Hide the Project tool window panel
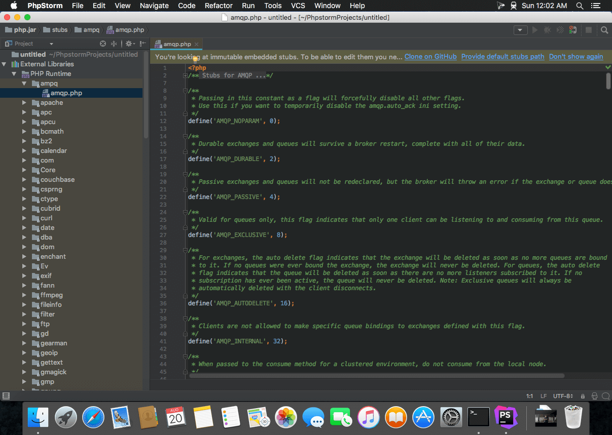This screenshot has width=612, height=435. coord(143,44)
